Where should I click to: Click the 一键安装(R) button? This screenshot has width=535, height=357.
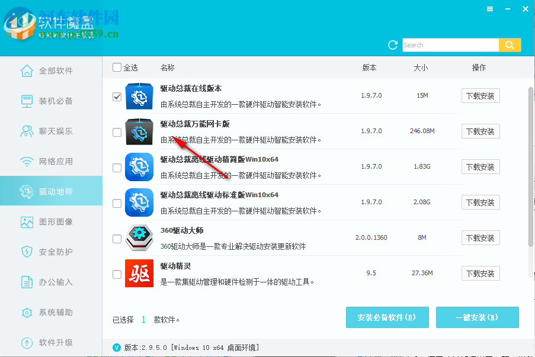[x=478, y=317]
